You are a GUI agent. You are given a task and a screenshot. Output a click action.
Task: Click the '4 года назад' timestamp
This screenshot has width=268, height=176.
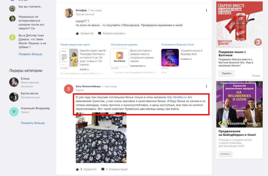(109, 86)
